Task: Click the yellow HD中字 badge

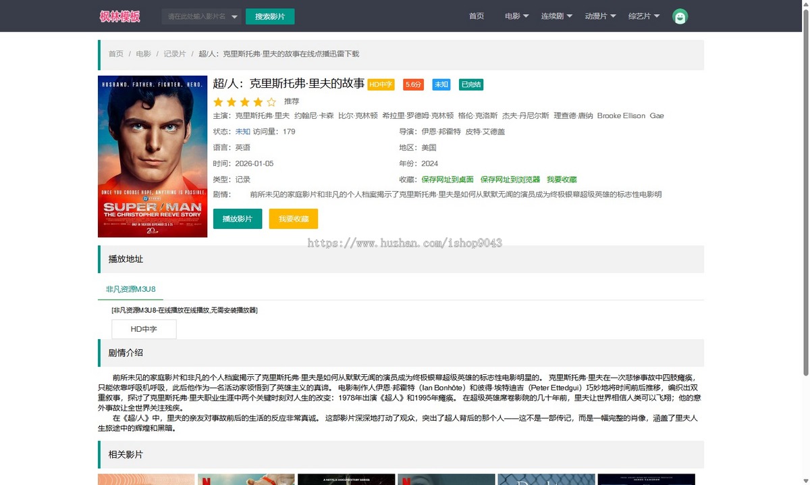Action: click(x=381, y=84)
